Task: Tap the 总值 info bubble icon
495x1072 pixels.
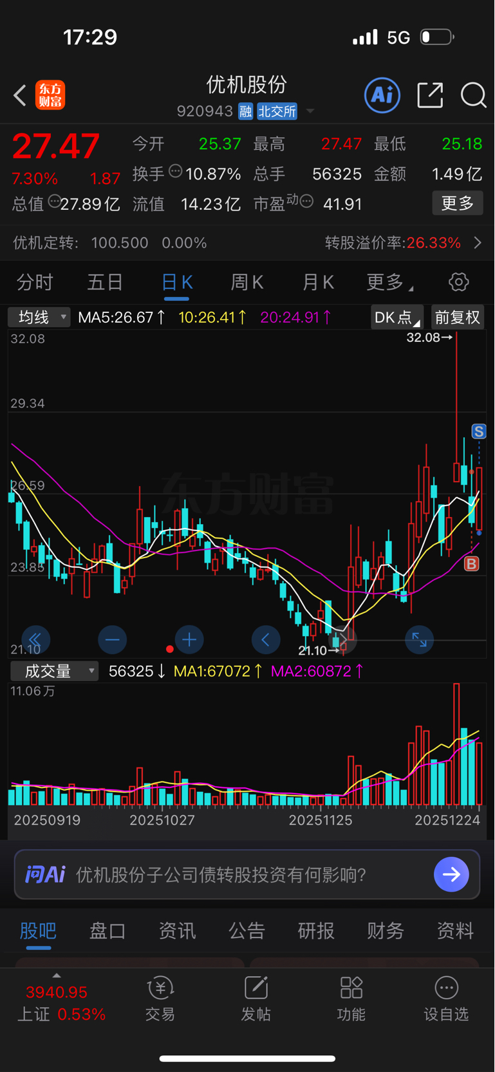Action: (55, 202)
